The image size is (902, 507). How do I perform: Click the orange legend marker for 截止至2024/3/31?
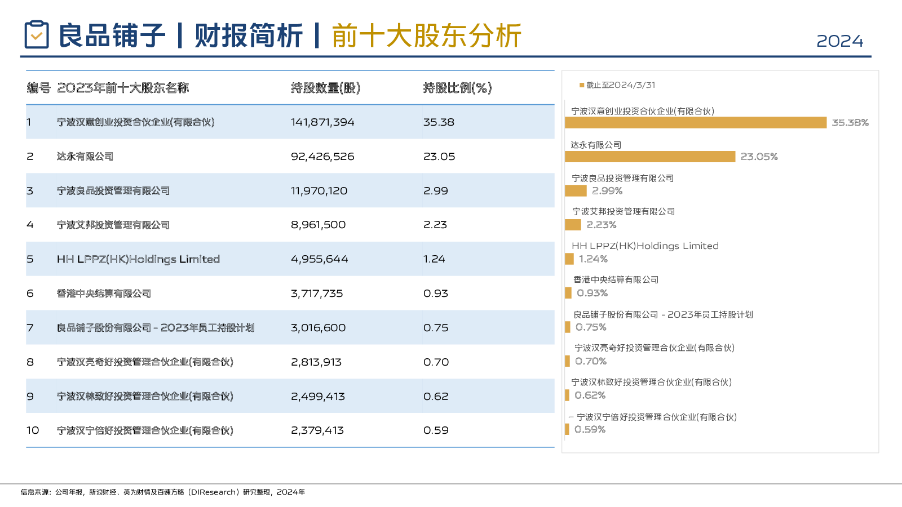click(582, 85)
